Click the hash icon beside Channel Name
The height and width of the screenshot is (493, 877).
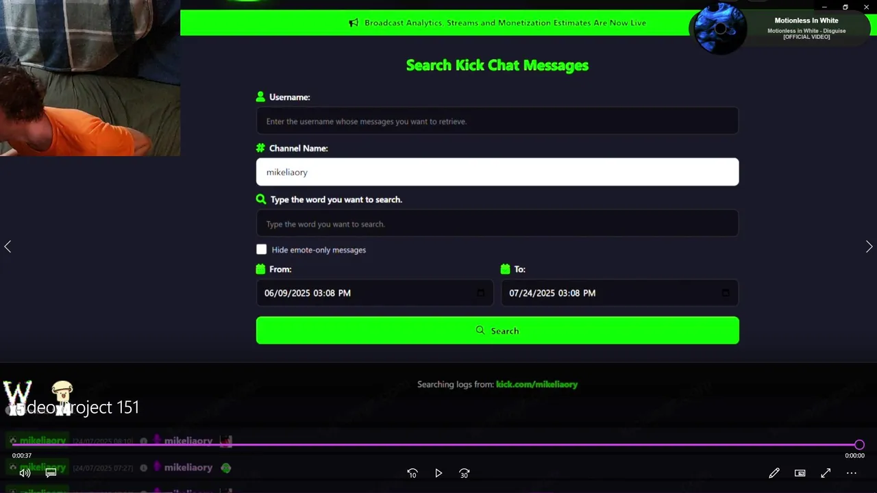[x=260, y=148]
